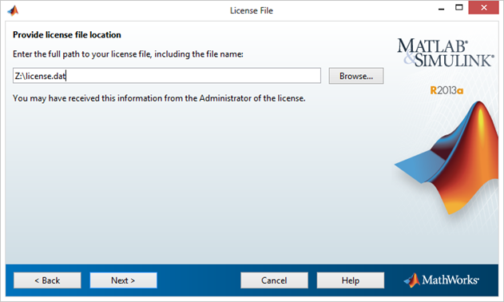Screen dimensions: 504x302
Task: Go to the previous step with < Back
Action: [x=47, y=280]
